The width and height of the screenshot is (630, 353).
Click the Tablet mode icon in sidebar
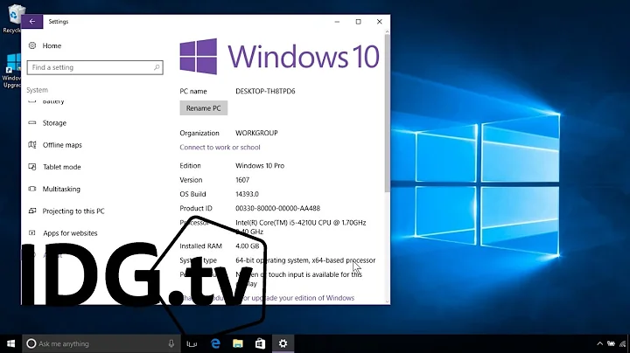[x=32, y=167]
